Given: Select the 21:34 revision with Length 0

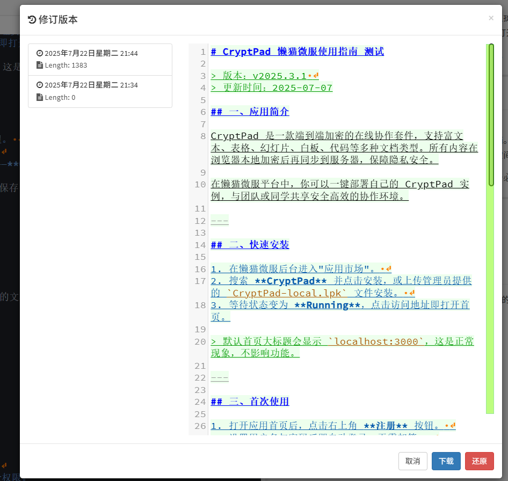Looking at the screenshot, I should (100, 92).
